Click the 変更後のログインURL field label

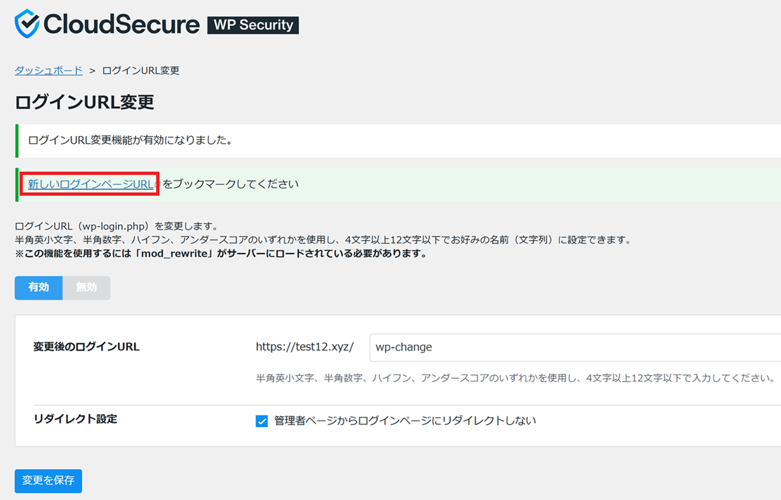click(x=86, y=347)
